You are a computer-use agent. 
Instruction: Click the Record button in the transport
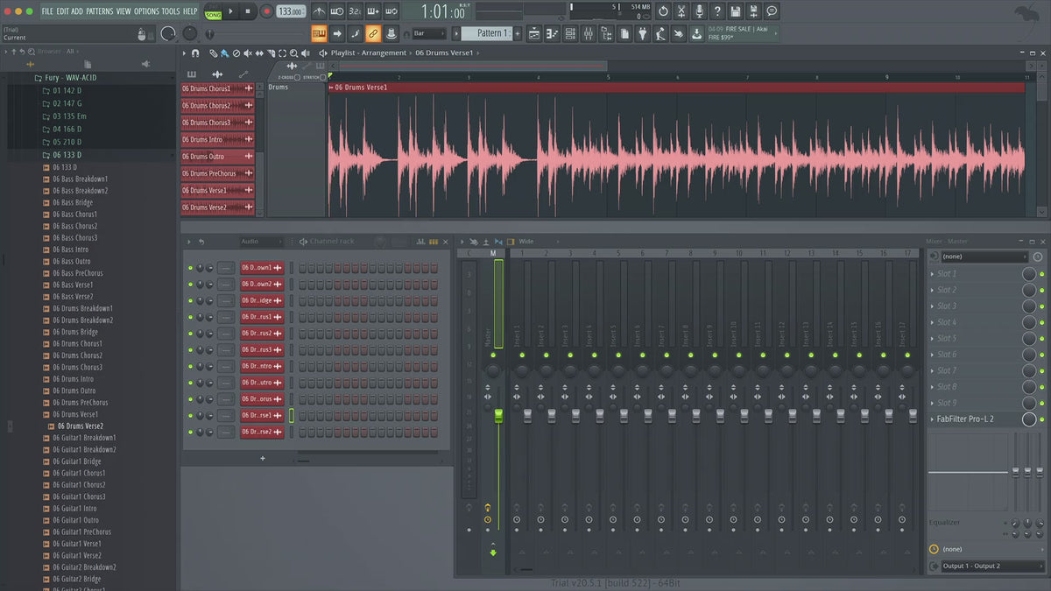click(266, 11)
